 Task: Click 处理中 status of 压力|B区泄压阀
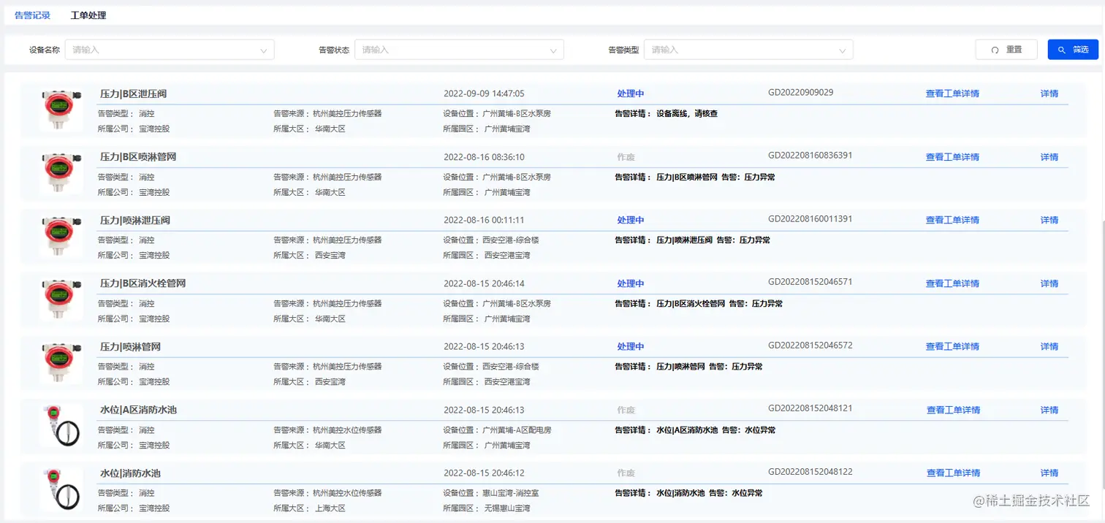tap(630, 93)
